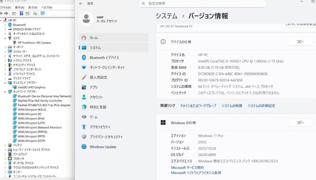Click the OS build value 26200.6899
The height and width of the screenshot is (180, 316).
tap(207, 155)
